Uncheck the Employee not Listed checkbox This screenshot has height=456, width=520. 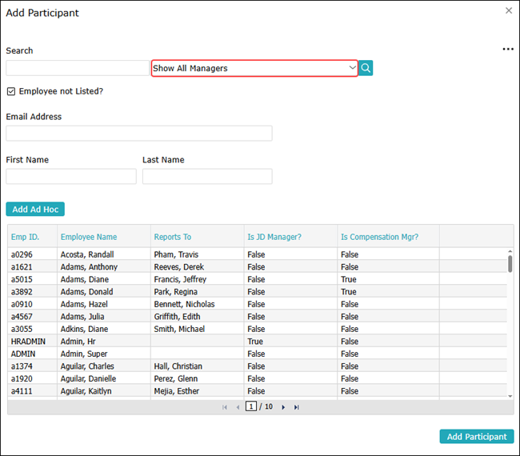coord(11,91)
